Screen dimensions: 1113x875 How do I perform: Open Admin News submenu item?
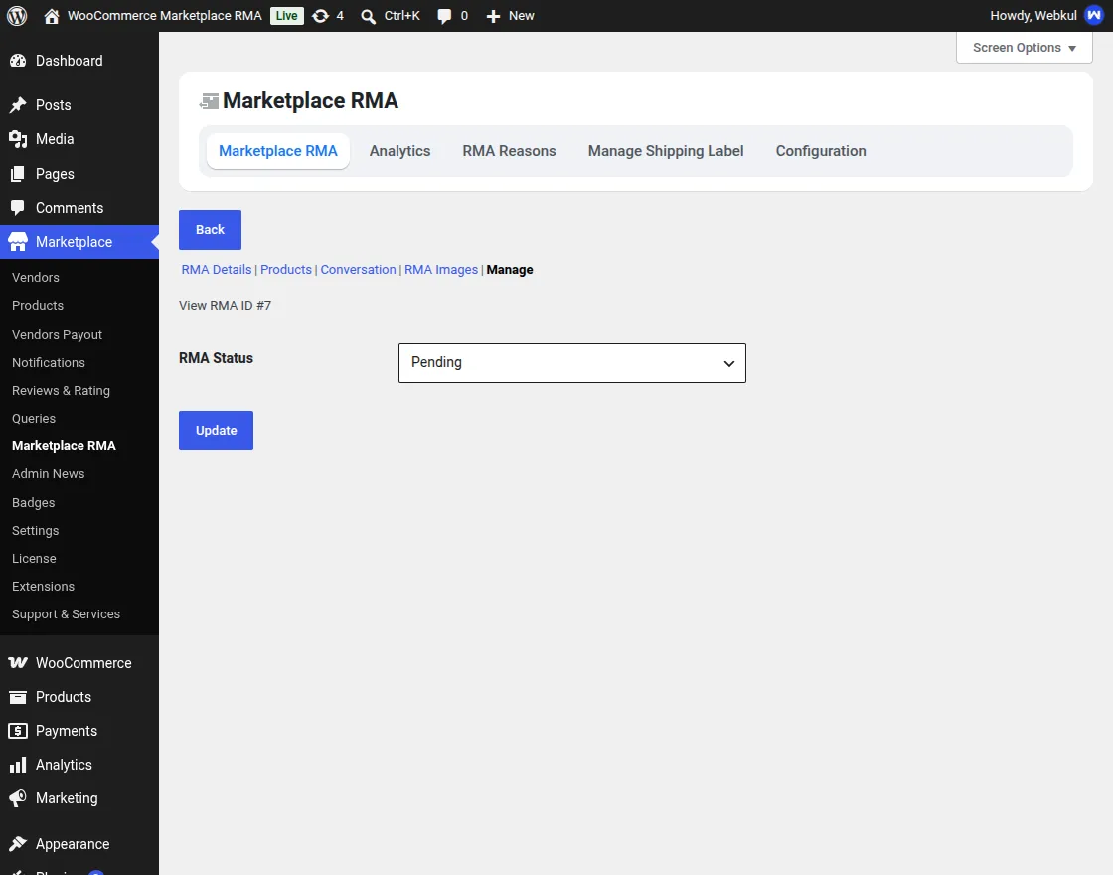49,474
